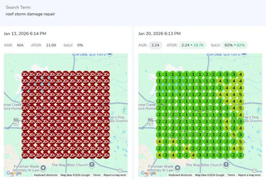The width and height of the screenshot is (266, 180).
Task: Open Terms link on the left map
Action: [97, 175]
